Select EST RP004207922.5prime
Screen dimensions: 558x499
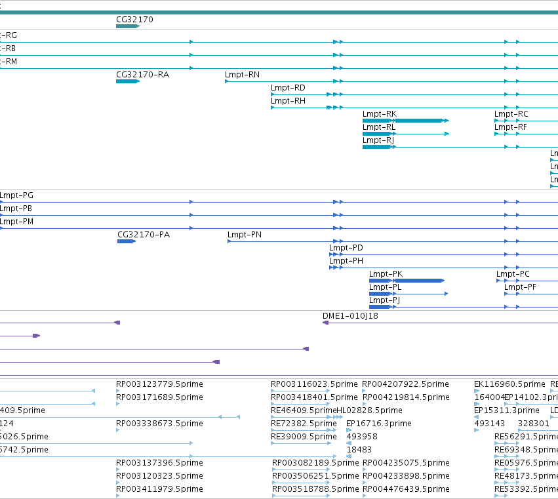click(x=405, y=384)
